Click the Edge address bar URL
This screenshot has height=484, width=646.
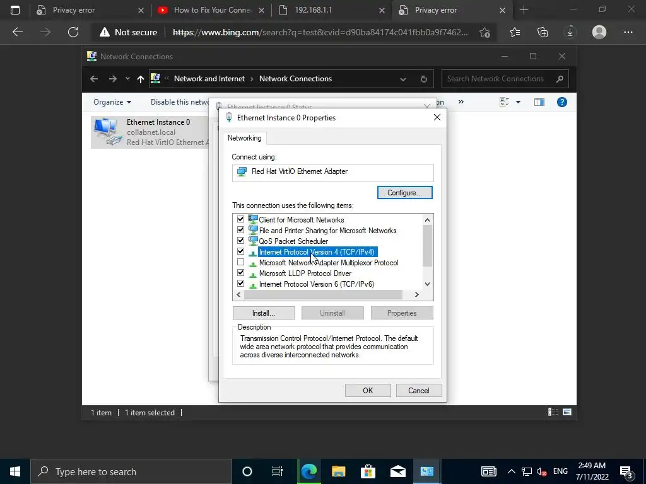click(320, 32)
